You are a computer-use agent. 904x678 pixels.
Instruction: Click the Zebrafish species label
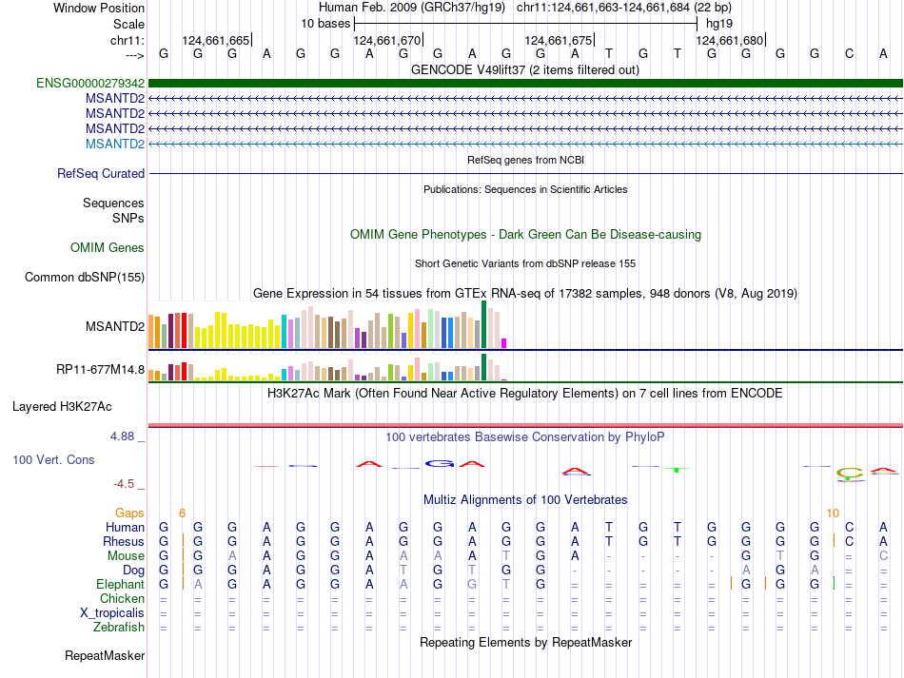point(119,627)
